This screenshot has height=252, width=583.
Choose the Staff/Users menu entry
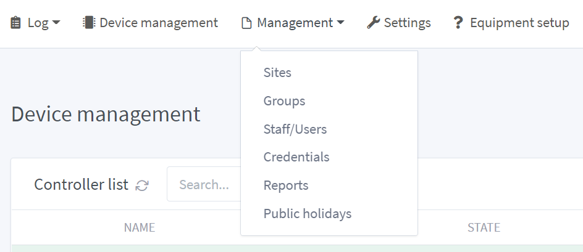click(x=295, y=129)
